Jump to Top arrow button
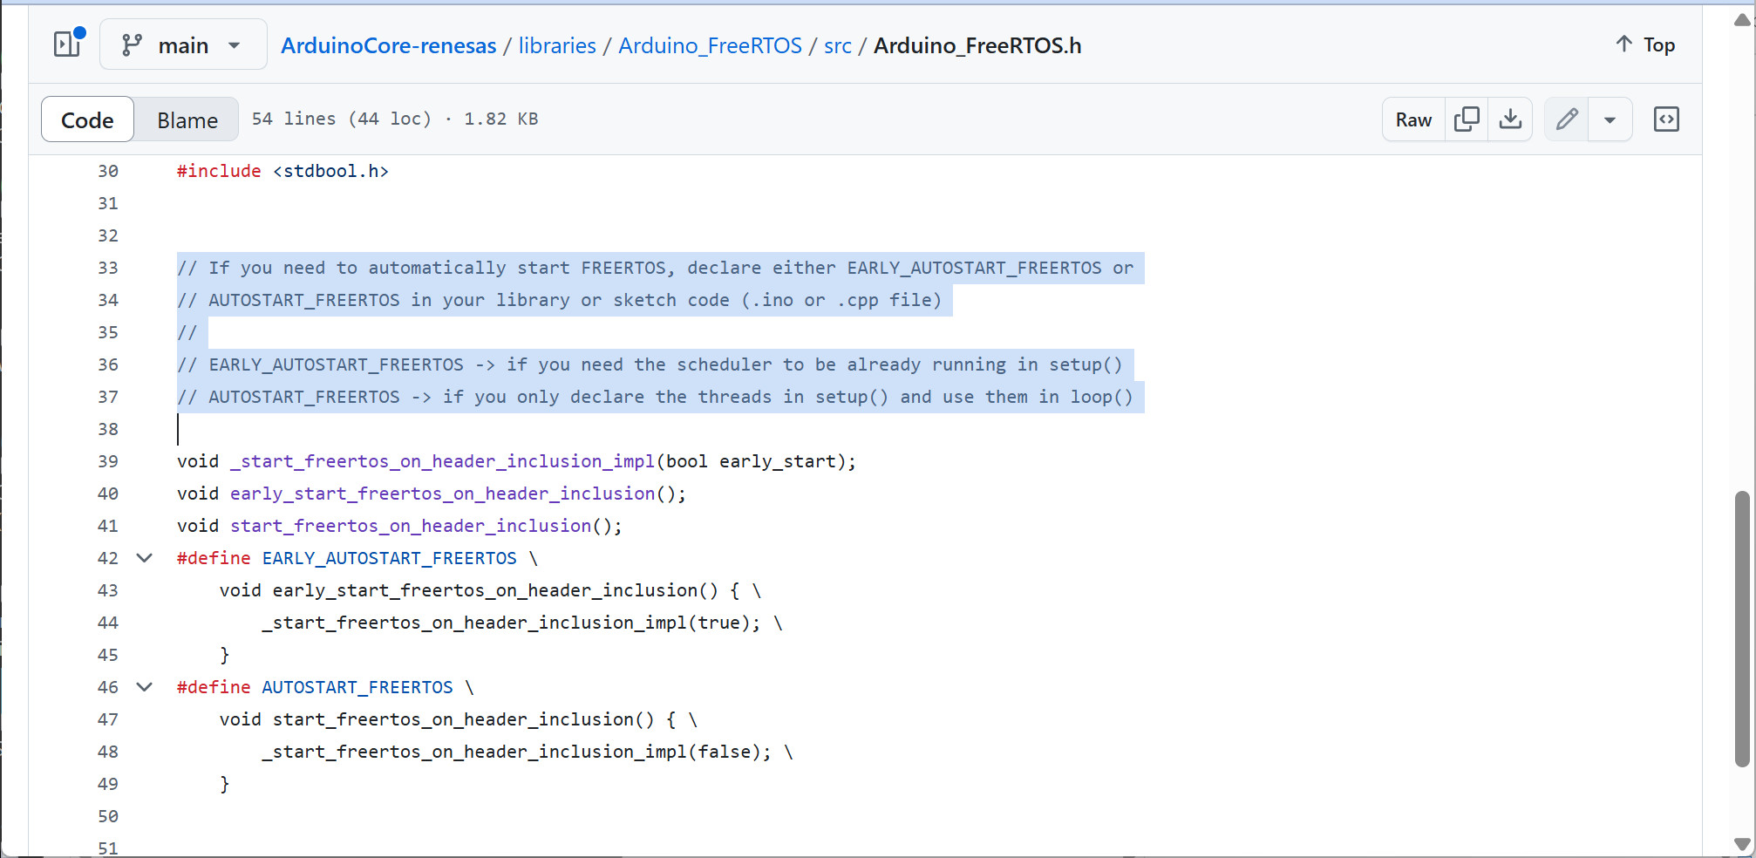This screenshot has height=858, width=1756. [x=1645, y=44]
